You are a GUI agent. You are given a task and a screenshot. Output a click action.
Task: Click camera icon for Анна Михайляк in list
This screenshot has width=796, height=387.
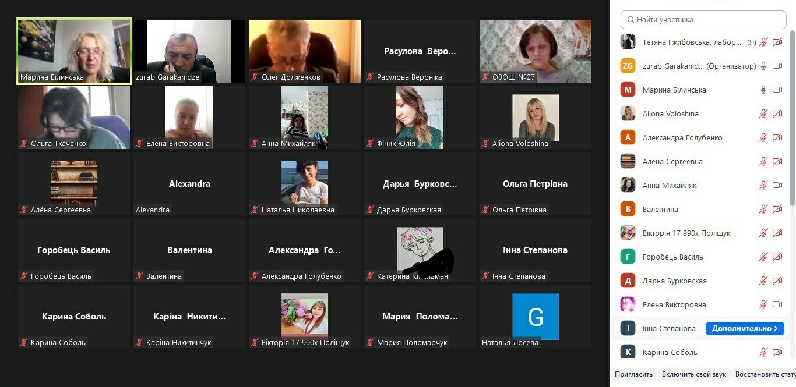point(777,185)
